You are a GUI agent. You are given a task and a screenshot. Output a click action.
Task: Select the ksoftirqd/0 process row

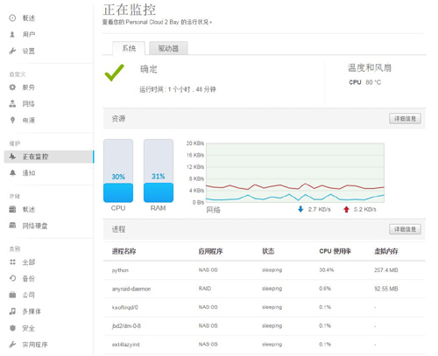coord(264,307)
